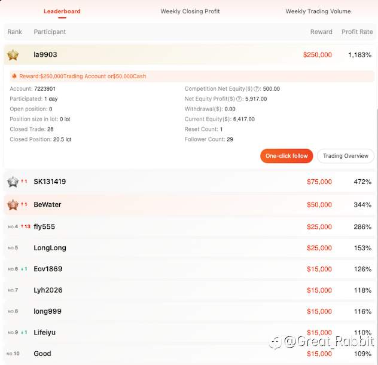Click the Competition Net Equity 500.00 value

(x=271, y=89)
